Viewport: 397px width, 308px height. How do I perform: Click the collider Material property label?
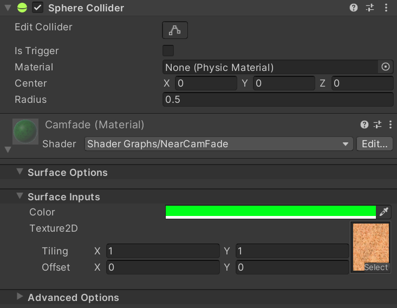(x=34, y=67)
